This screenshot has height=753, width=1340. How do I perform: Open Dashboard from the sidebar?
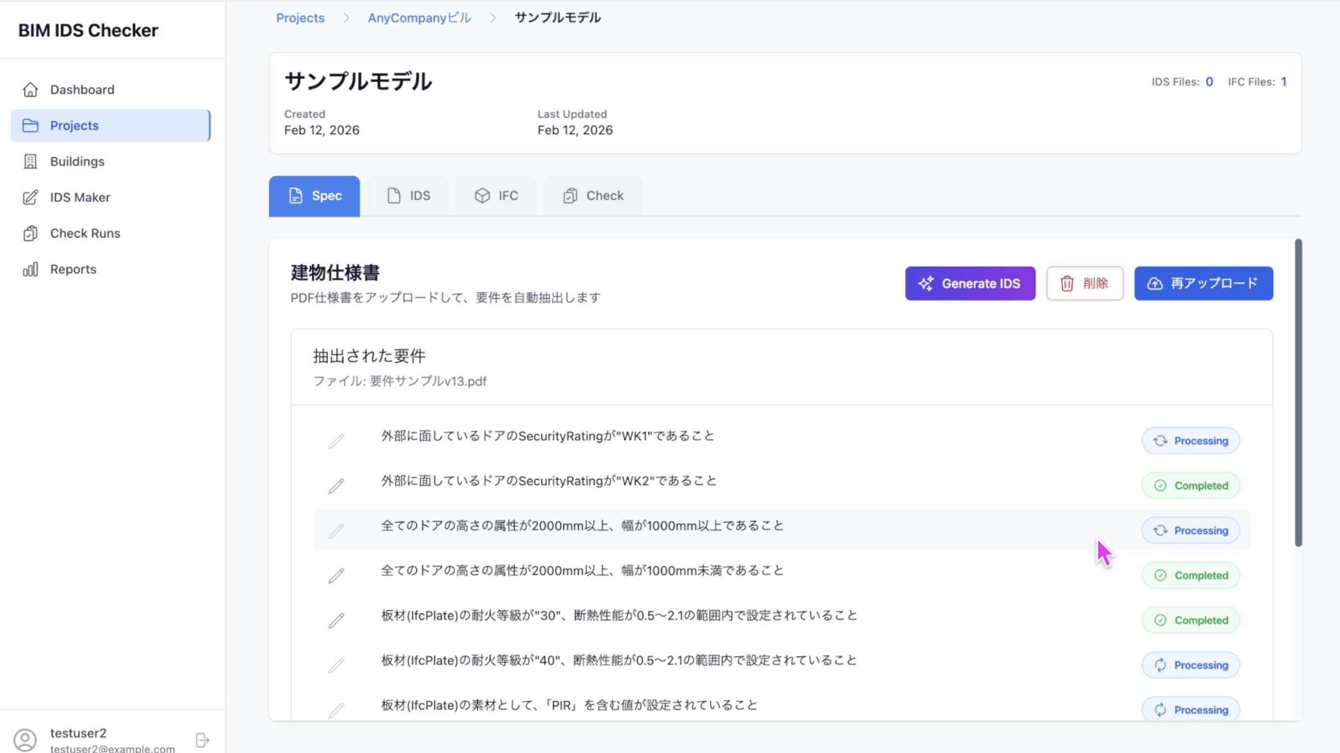[x=110, y=89]
